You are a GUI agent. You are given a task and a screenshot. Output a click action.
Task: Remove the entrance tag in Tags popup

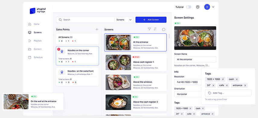point(245,86)
